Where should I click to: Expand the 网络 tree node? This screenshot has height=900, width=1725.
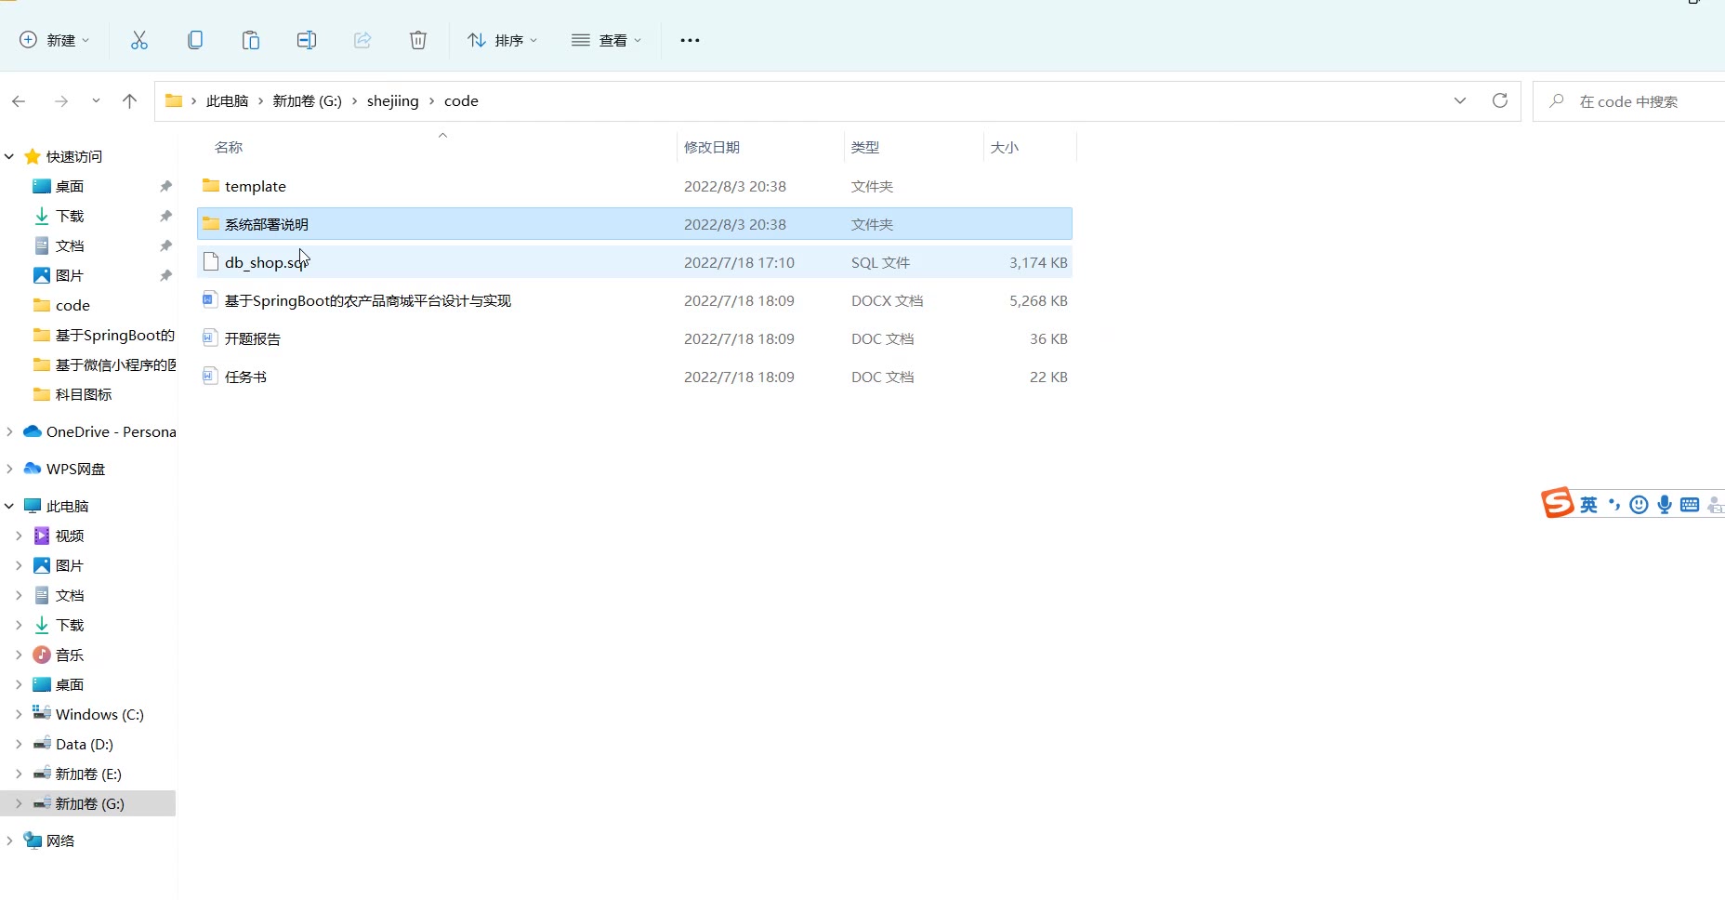pyautogui.click(x=9, y=840)
